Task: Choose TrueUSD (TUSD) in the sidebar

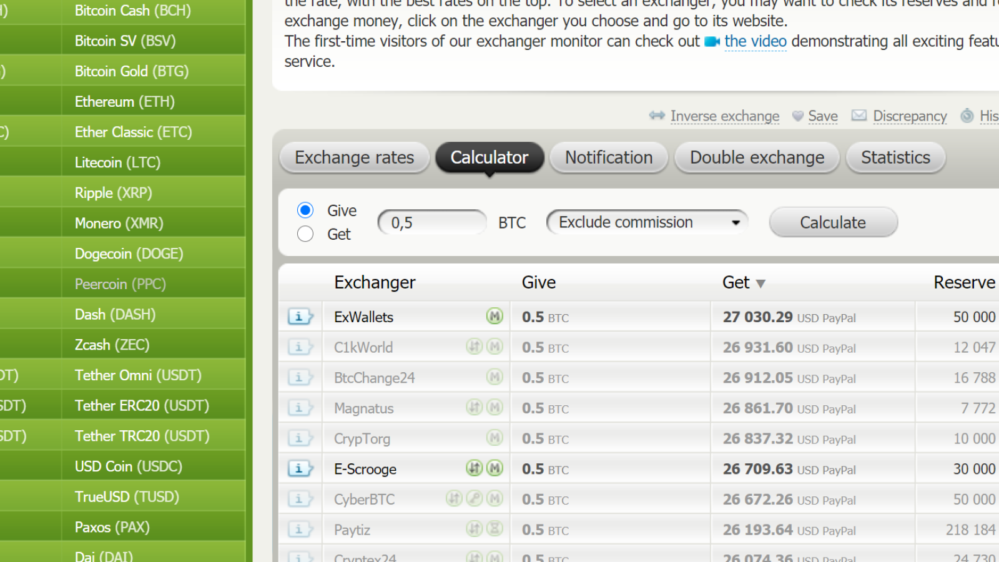Action: point(127,496)
